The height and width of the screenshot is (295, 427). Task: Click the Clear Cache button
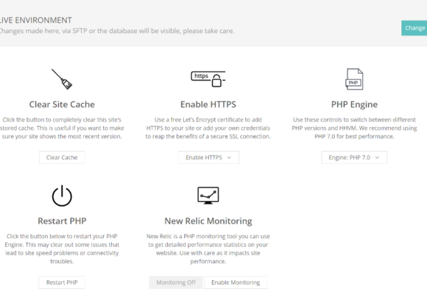pyautogui.click(x=62, y=158)
